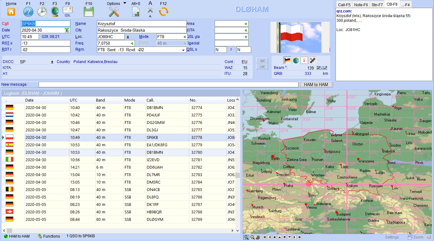The width and height of the screenshot is (434, 241).
Task: Move map right one step
Action: tap(294, 237)
